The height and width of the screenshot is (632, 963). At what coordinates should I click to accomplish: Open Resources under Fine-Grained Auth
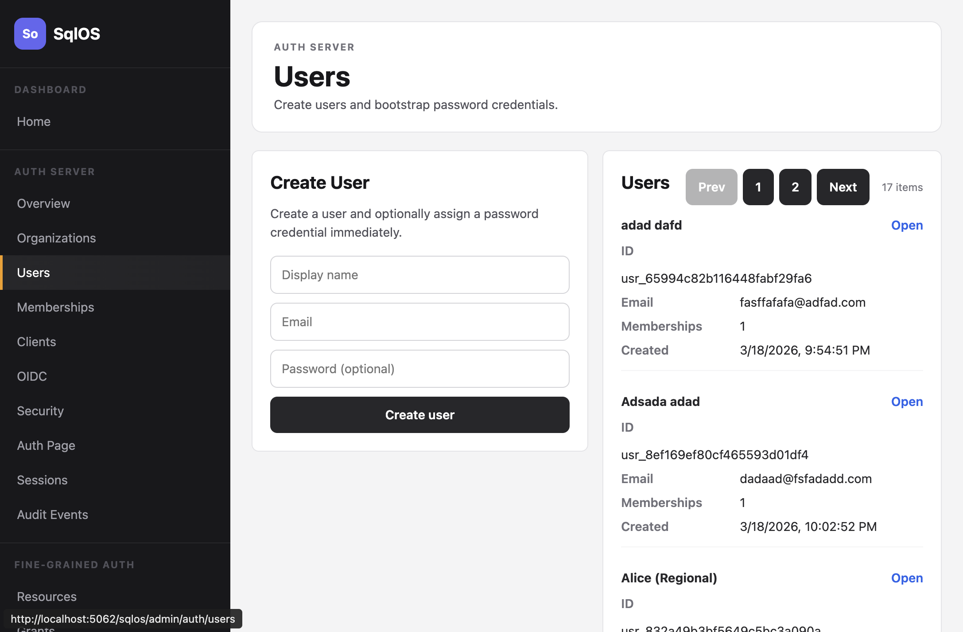tap(47, 597)
